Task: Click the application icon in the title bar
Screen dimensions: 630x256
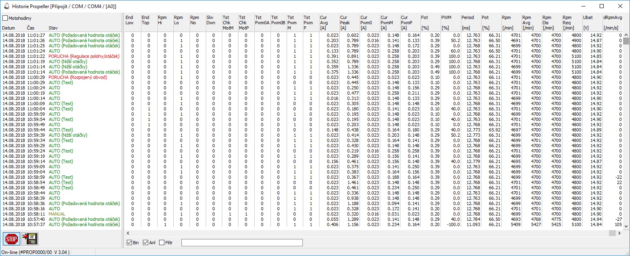Action: 6,6
